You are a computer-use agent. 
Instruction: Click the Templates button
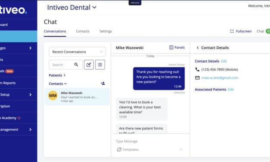(128, 150)
